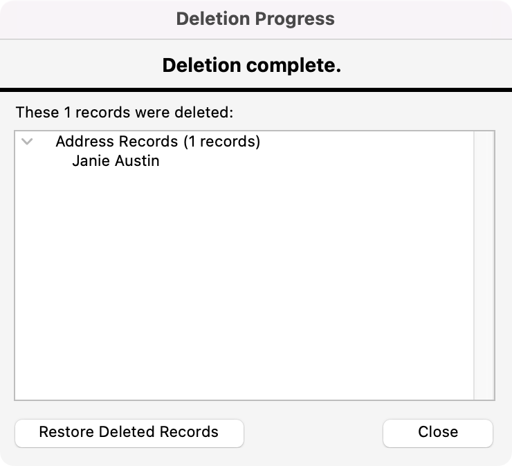512x466 pixels.
Task: Click the word 'Austin' in the list
Action: click(x=136, y=162)
